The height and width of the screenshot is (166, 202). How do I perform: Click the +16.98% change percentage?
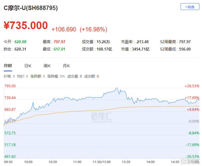click(x=94, y=29)
